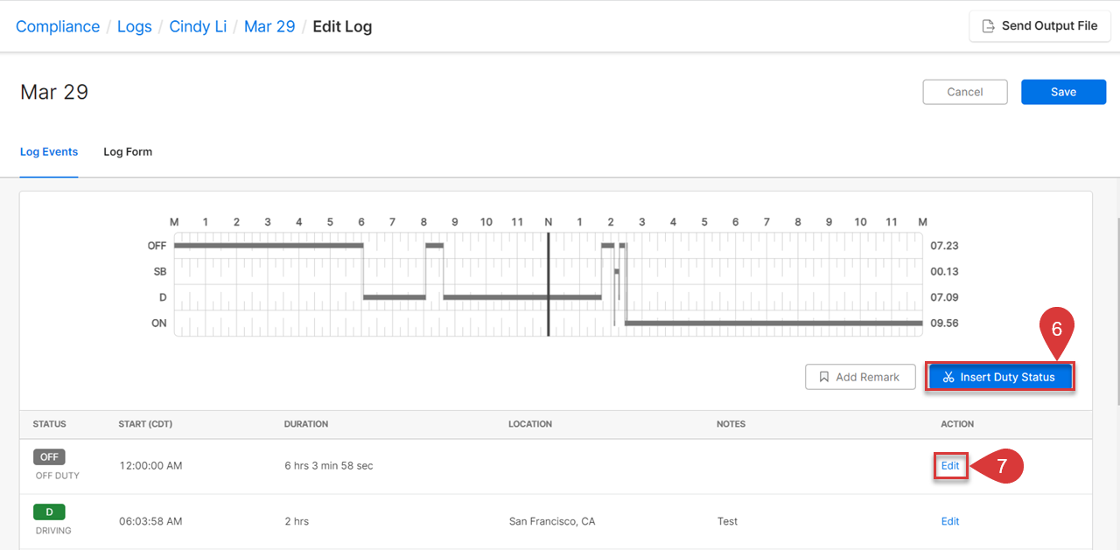Click the green D driving status badge
1120x550 pixels.
(x=49, y=512)
